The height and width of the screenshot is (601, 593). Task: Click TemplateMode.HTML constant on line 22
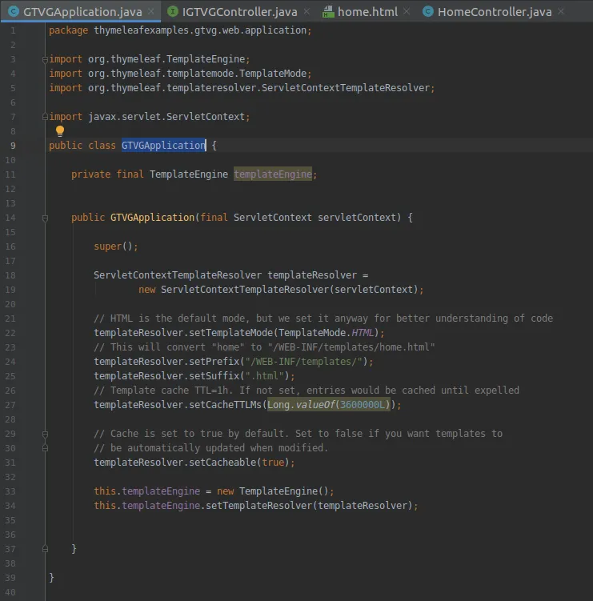click(327, 333)
